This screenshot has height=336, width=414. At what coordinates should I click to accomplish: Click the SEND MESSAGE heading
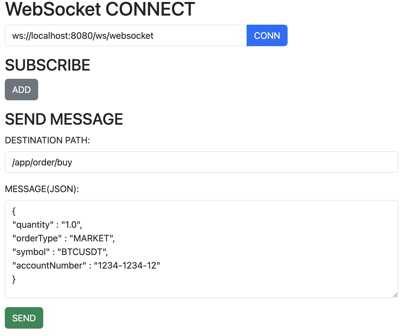click(x=64, y=119)
